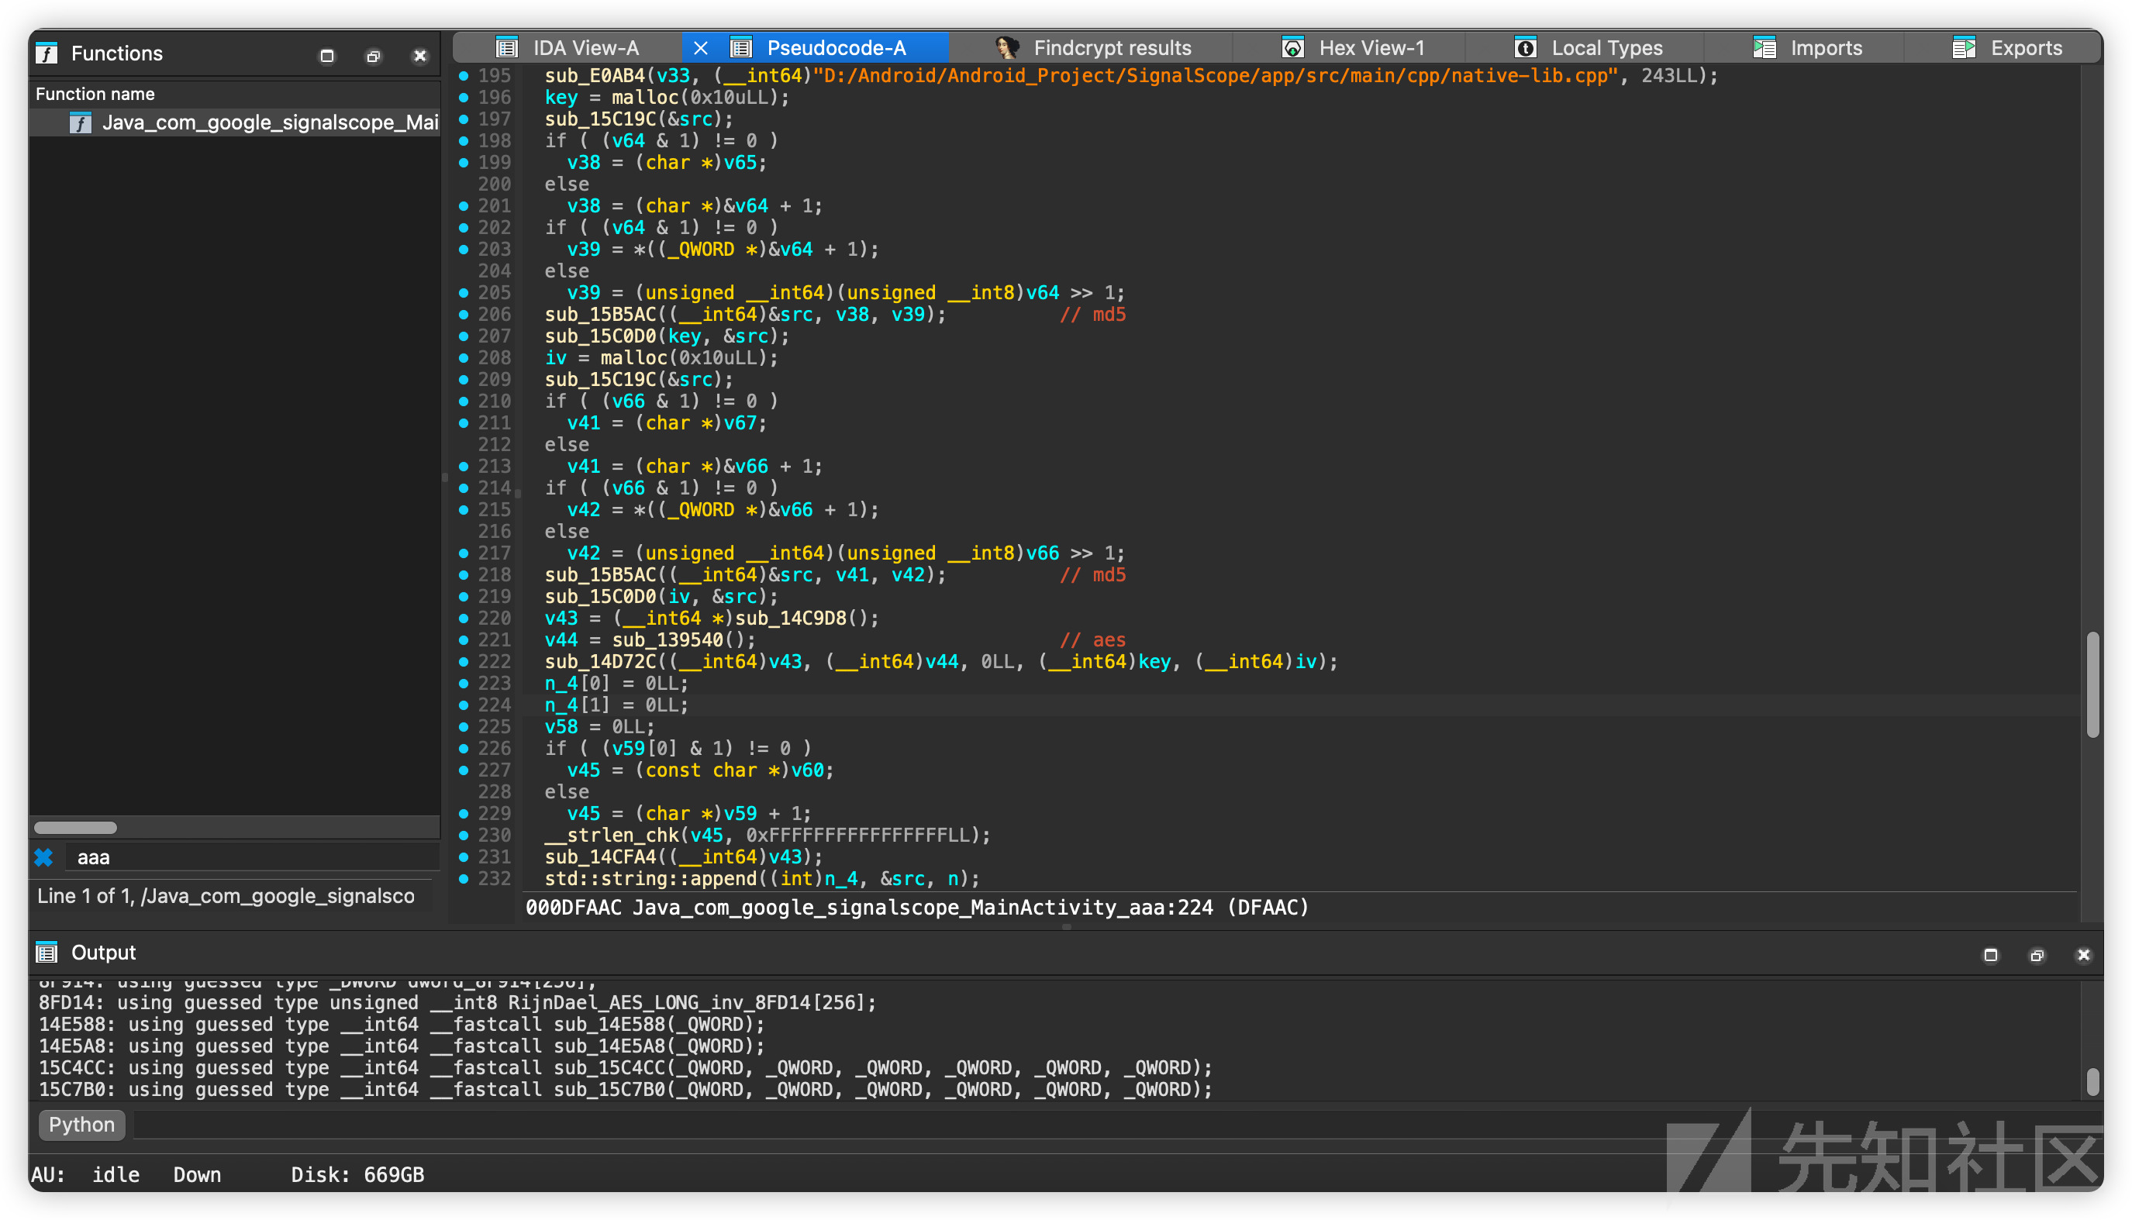Click the function icon beside Java_com_google_signalscope

coord(80,123)
